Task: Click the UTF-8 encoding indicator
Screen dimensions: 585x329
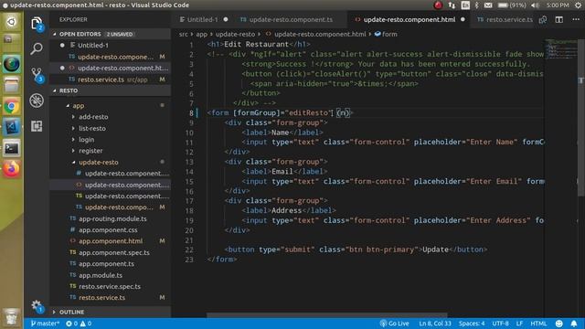Action: click(x=500, y=324)
